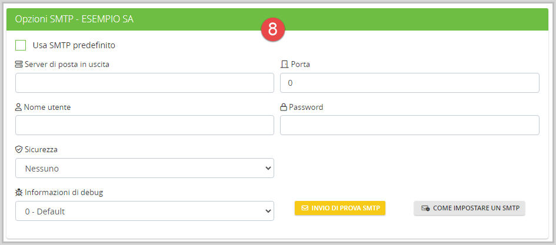Click the mail icon in Come impostare un SMTP

425,208
